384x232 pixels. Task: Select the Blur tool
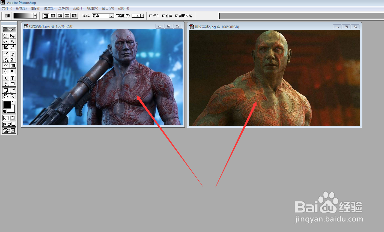(x=6, y=71)
